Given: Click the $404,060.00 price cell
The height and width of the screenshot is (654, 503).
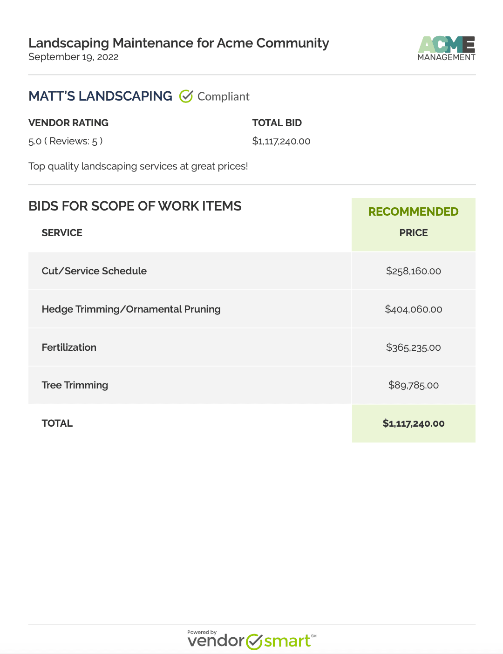Looking at the screenshot, I should 414,309.
